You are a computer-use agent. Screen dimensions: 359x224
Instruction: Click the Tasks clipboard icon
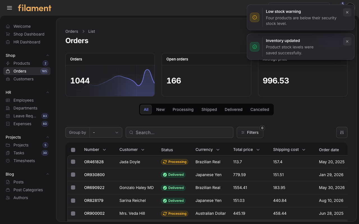[8, 153]
